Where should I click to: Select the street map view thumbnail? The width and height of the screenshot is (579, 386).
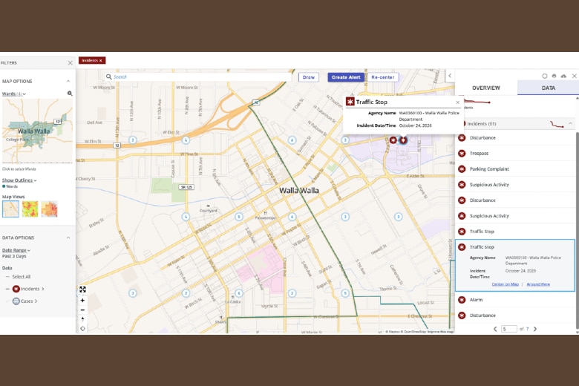10,209
